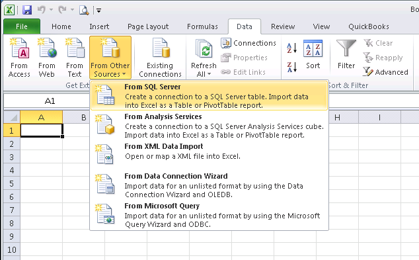Click the Clear filter button

379,43
